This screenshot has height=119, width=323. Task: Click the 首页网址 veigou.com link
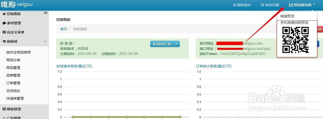tap(240, 43)
